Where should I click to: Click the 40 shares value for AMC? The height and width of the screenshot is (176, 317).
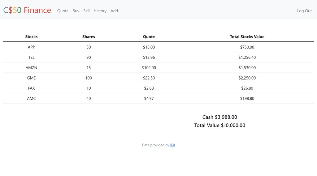point(89,99)
